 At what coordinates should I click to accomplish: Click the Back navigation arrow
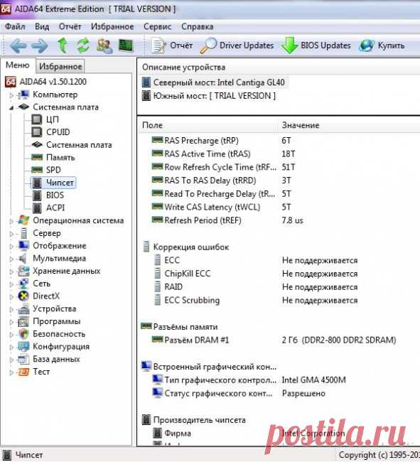18,45
